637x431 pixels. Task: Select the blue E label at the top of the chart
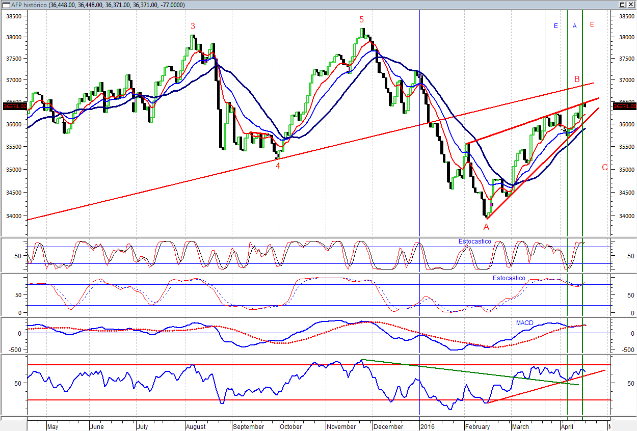pos(555,25)
